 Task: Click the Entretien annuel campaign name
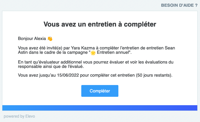[113, 52]
